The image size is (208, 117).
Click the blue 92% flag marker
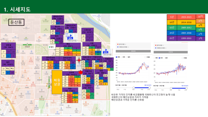(x=70, y=37)
